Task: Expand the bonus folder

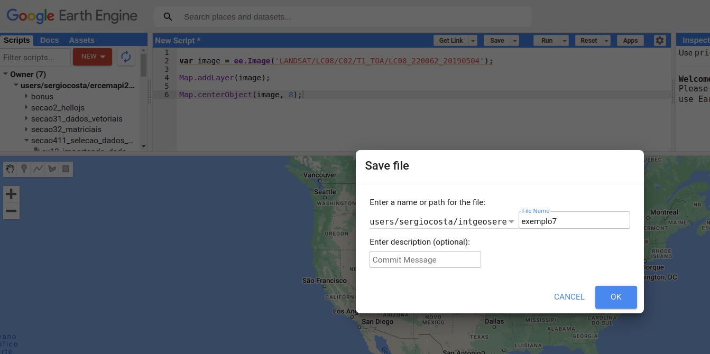Action: click(26, 97)
